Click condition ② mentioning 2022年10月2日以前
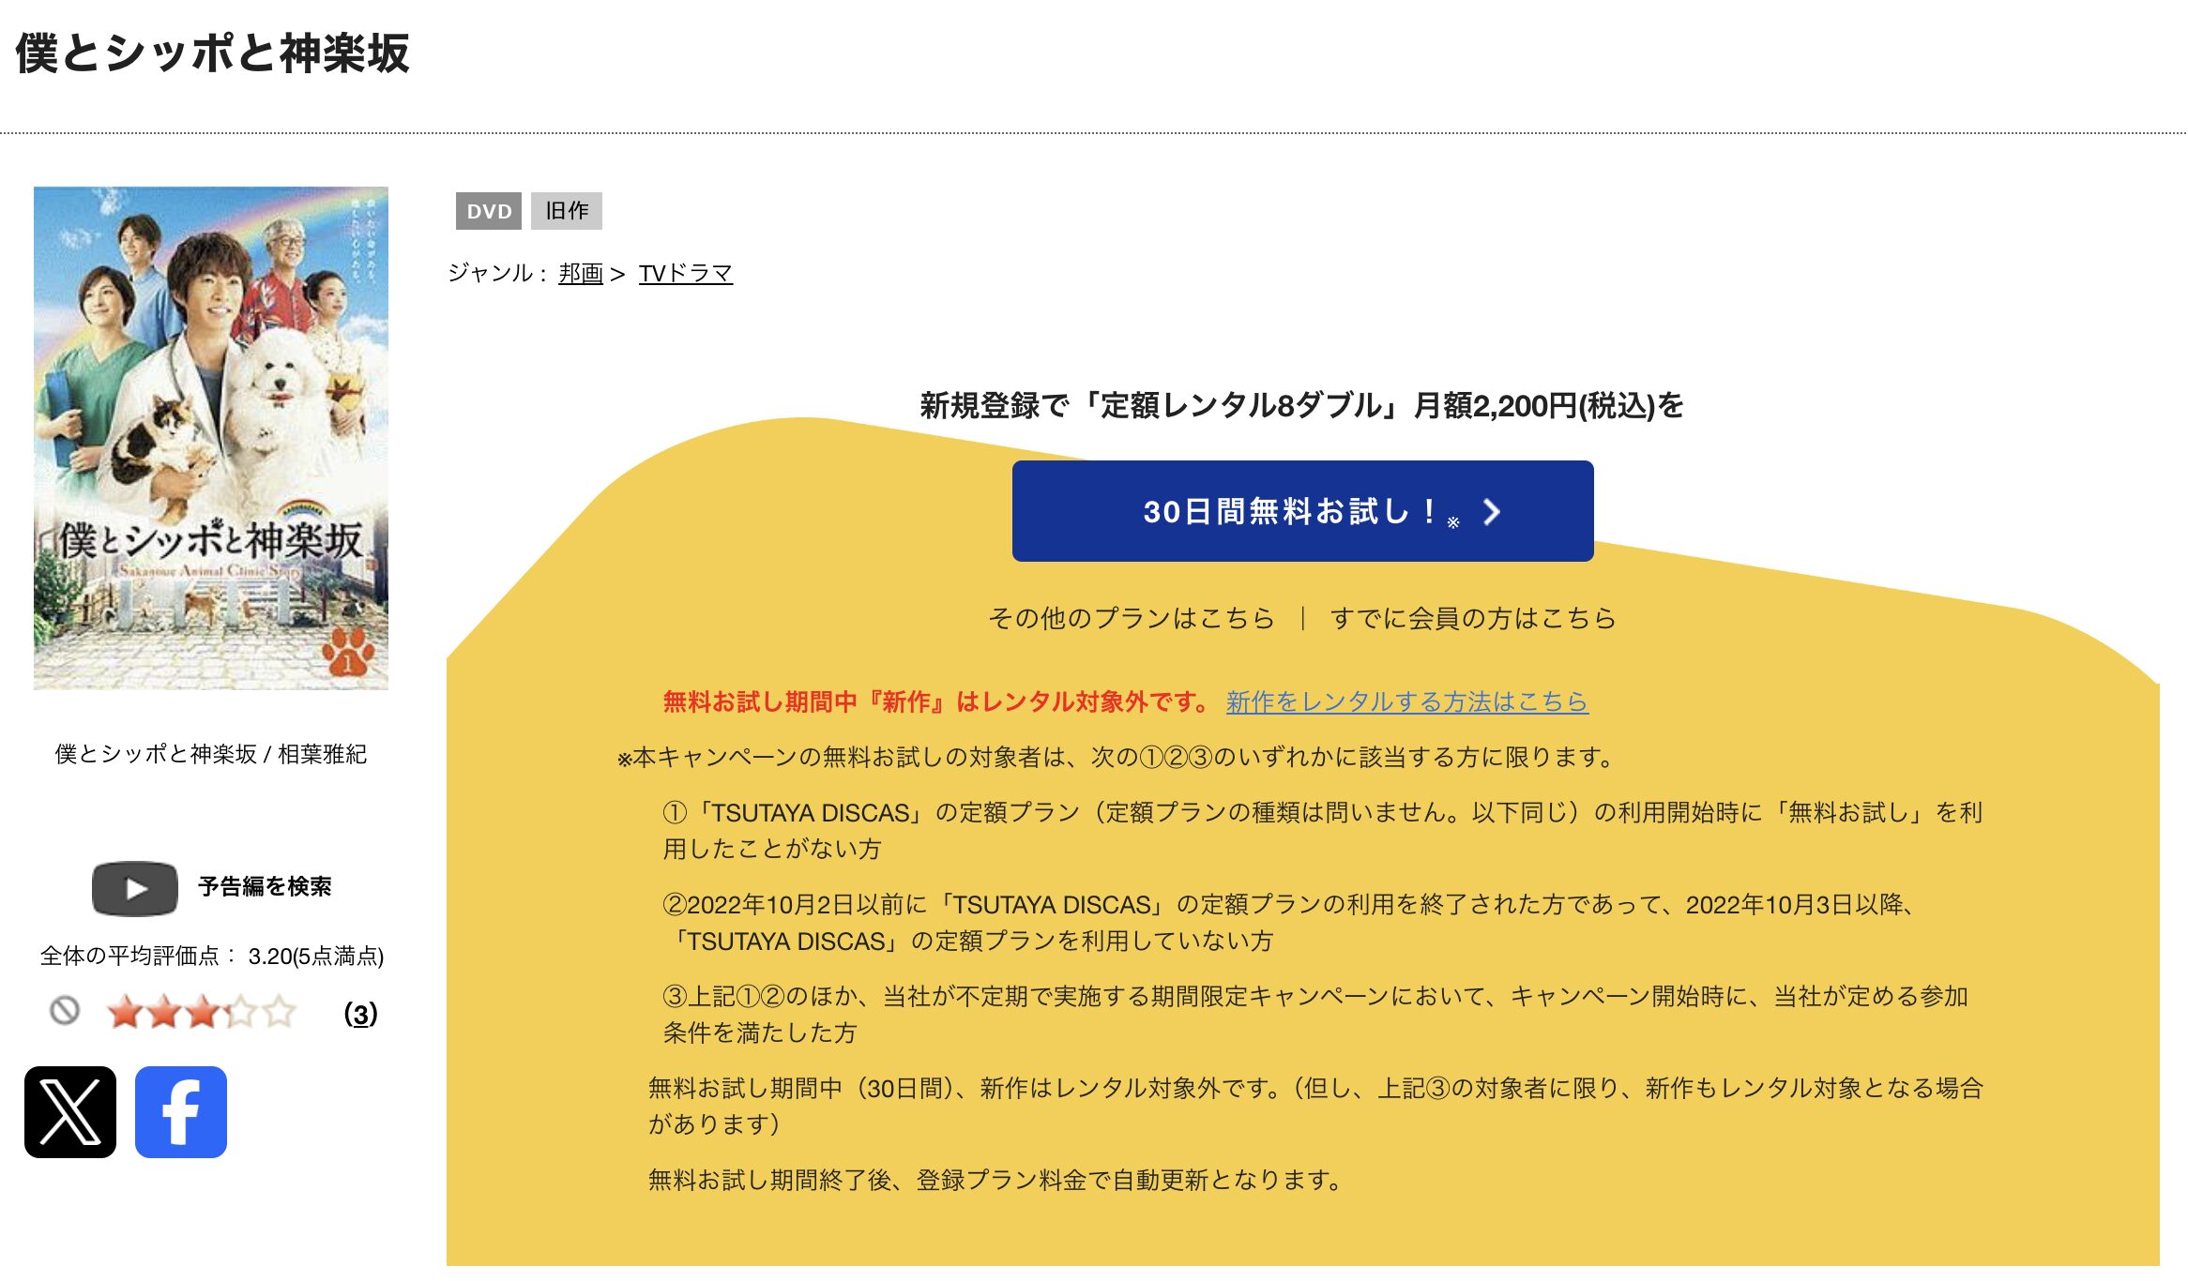The height and width of the screenshot is (1281, 2188). [1290, 922]
